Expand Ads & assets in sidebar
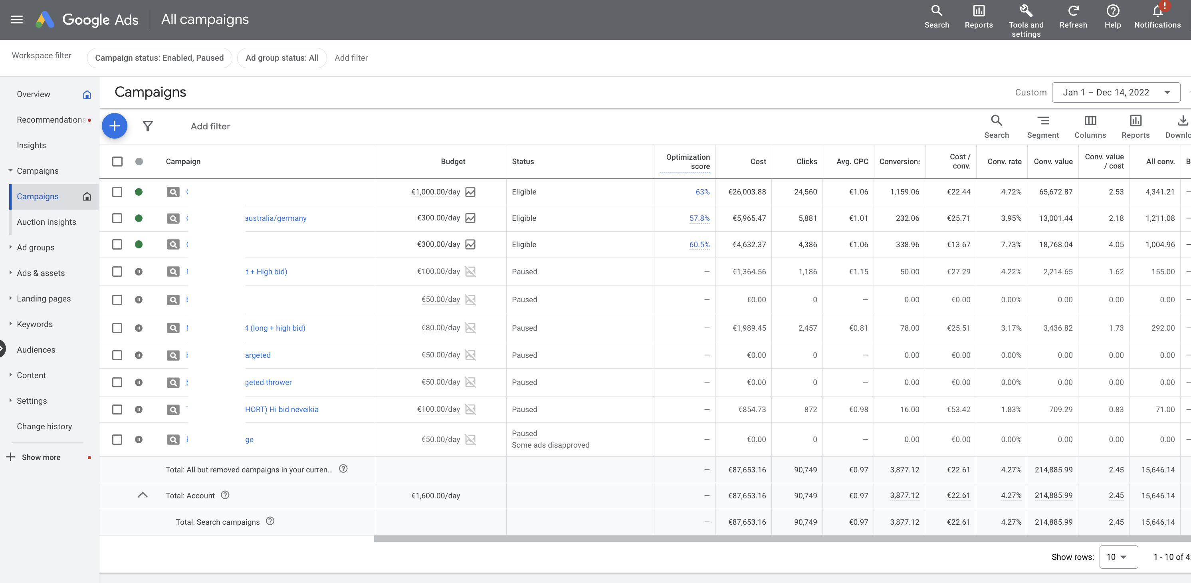1191x583 pixels. click(x=10, y=272)
